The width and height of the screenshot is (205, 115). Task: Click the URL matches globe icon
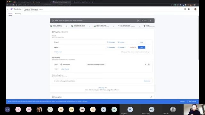(61, 65)
